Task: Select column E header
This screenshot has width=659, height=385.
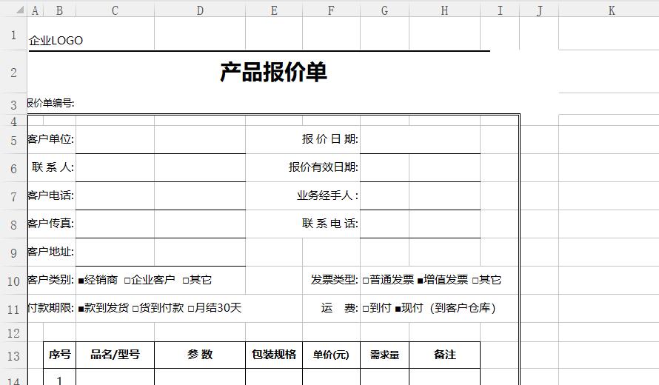Action: click(x=274, y=10)
